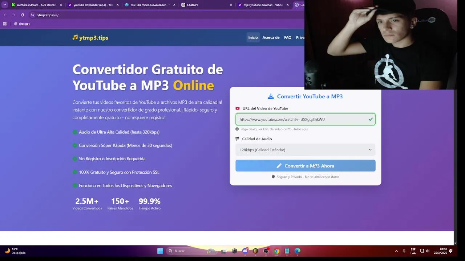Click the pencil icon on convert button
465x261 pixels.
(279, 166)
